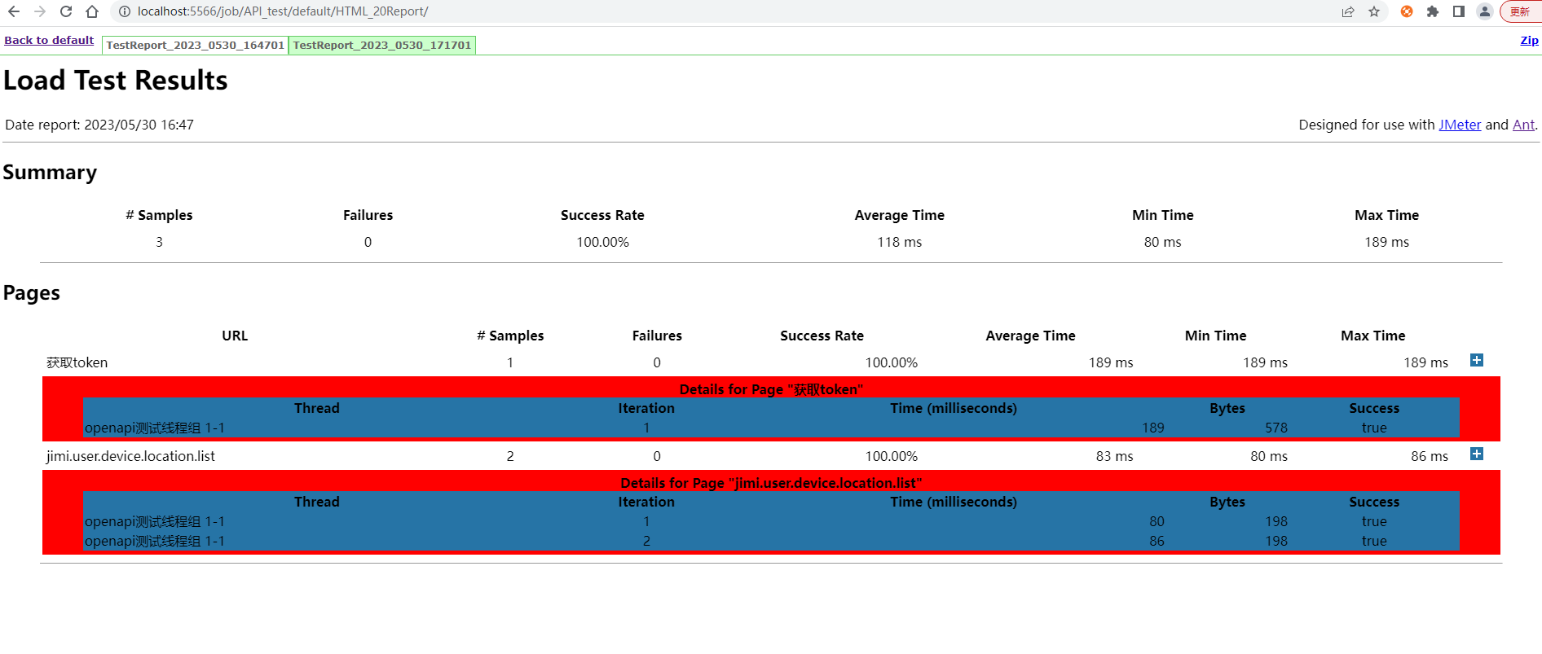The image size is (1542, 654).
Task: Click the Bytes value 578
Action: click(1276, 428)
